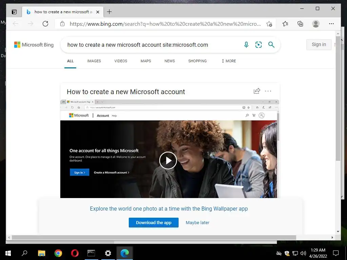Switch to MAPS results tab

pos(146,61)
